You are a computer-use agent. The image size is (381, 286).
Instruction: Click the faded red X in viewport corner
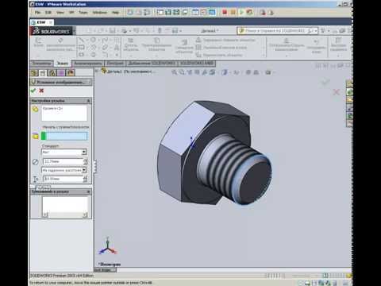point(337,92)
